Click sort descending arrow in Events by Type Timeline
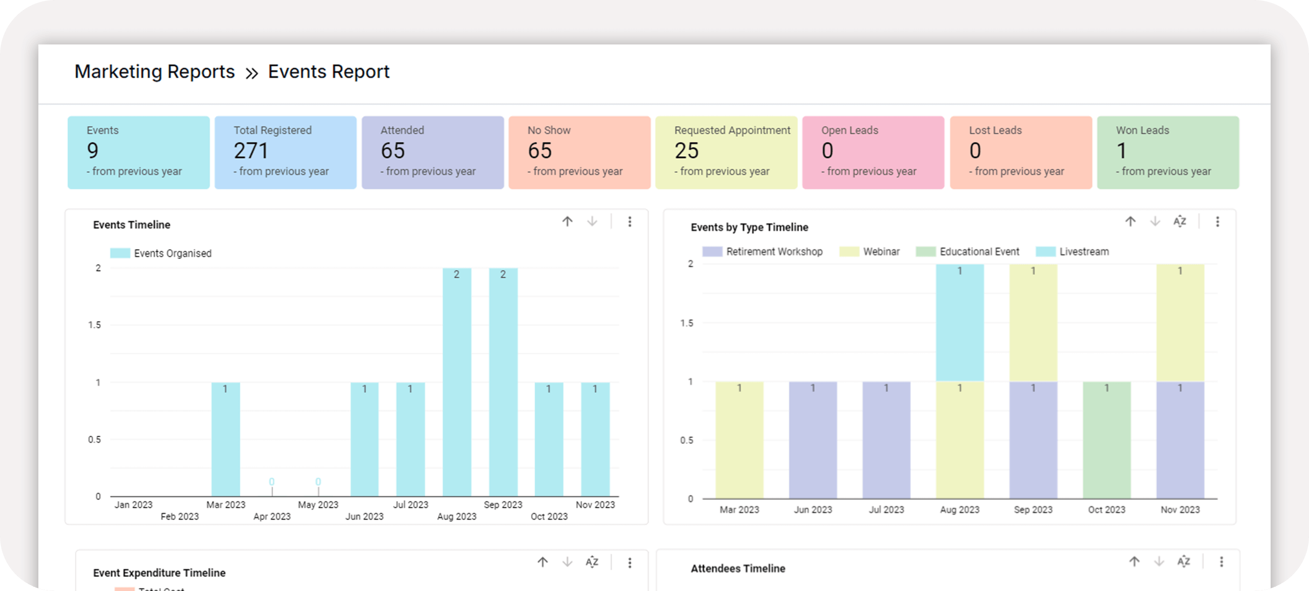The width and height of the screenshot is (1309, 591). (1155, 222)
